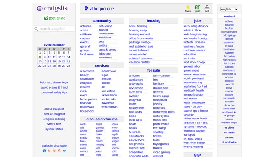The height and width of the screenshot is (157, 279).
Task: Open the haiku discussion forum
Action: click(99, 134)
